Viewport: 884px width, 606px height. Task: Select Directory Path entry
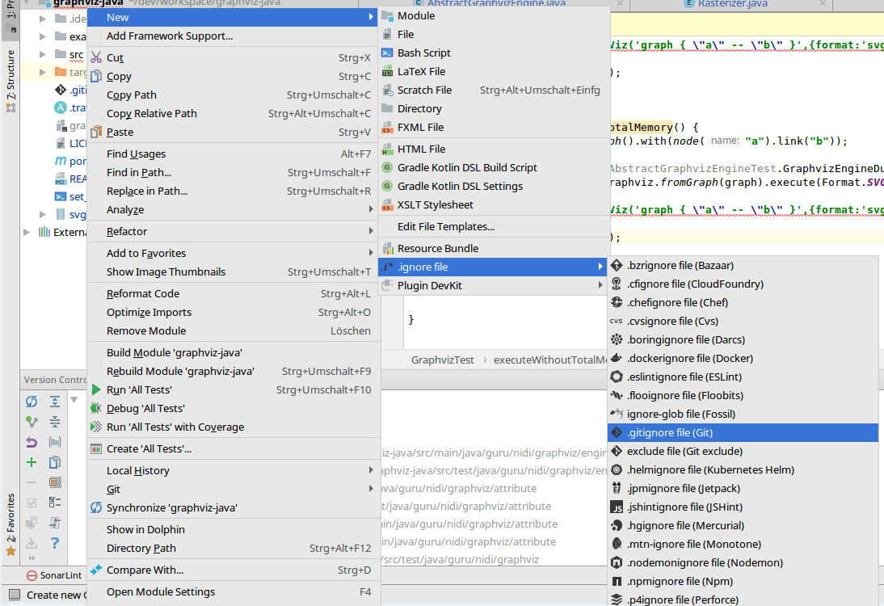(x=234, y=548)
